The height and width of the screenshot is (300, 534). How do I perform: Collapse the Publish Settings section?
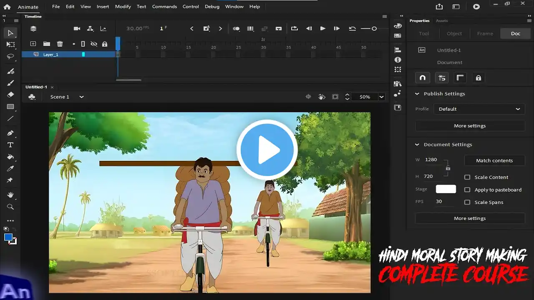point(417,94)
